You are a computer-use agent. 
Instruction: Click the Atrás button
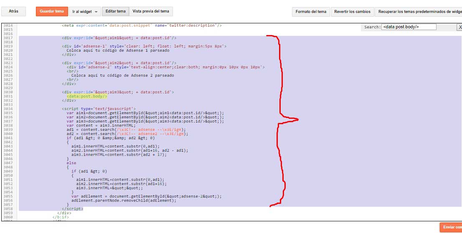[x=13, y=11]
